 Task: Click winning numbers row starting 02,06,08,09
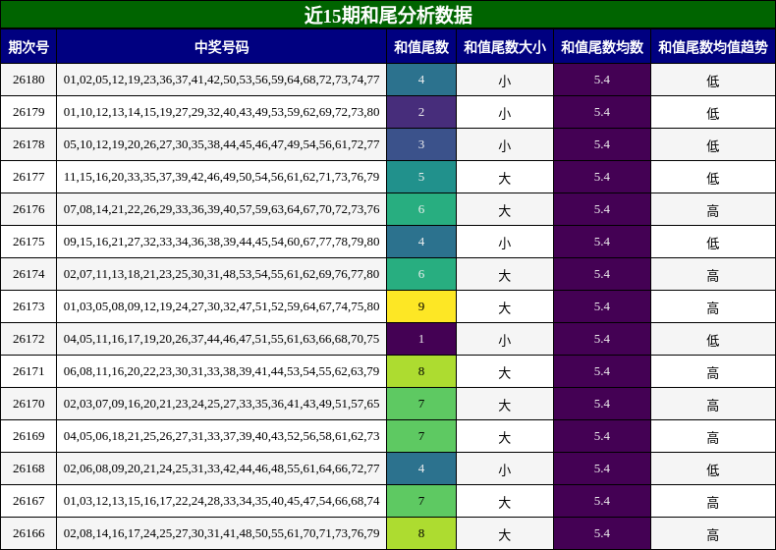tap(222, 468)
